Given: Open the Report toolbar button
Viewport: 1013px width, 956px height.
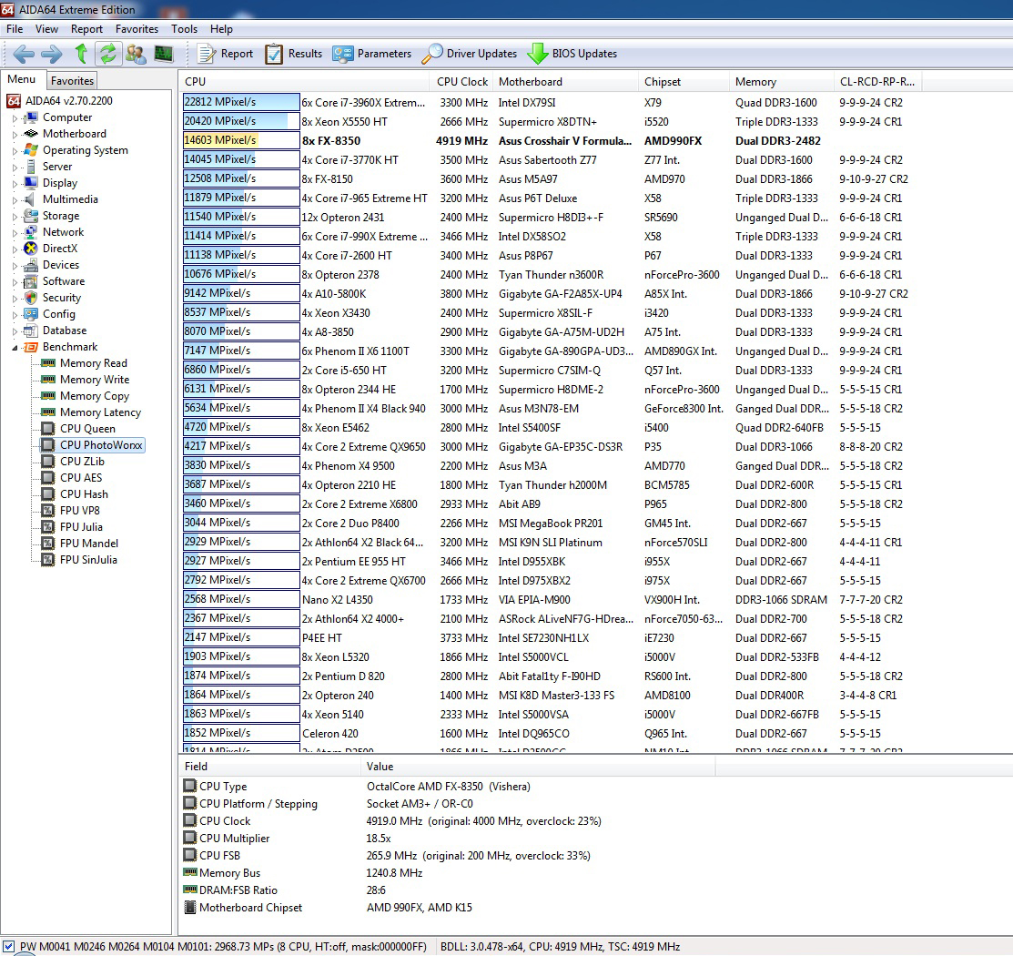Looking at the screenshot, I should click(x=226, y=54).
